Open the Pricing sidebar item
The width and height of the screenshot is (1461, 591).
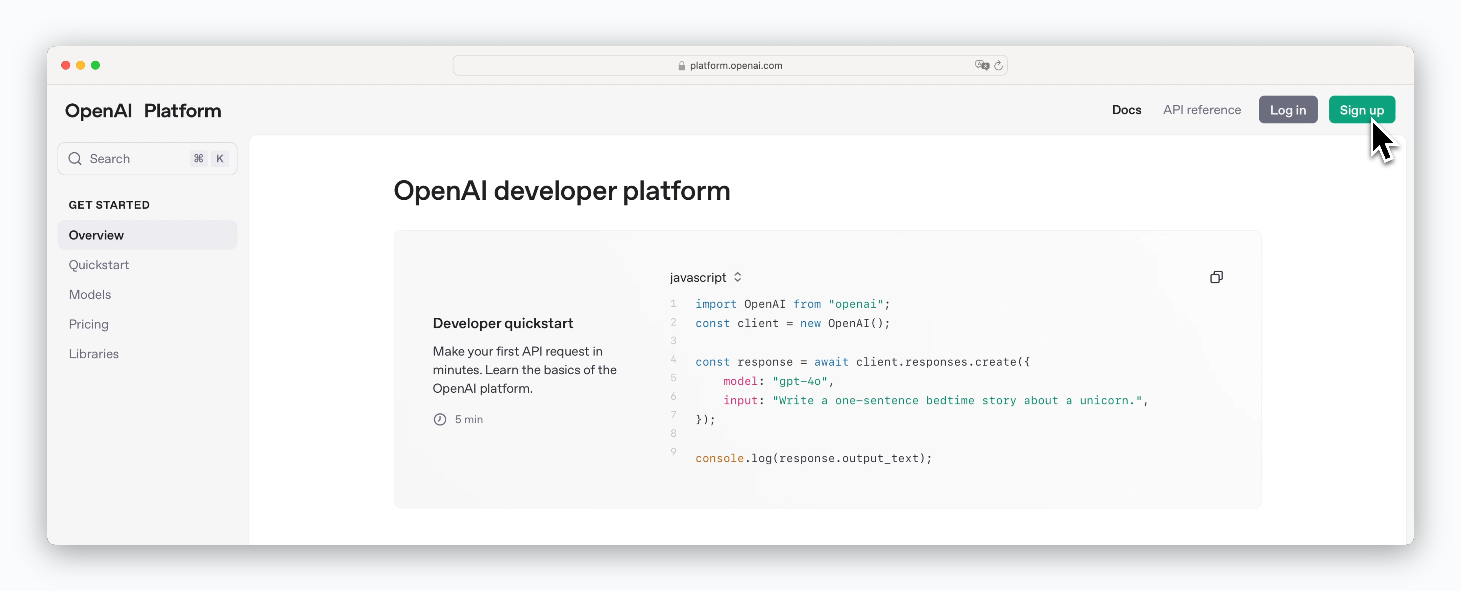88,325
